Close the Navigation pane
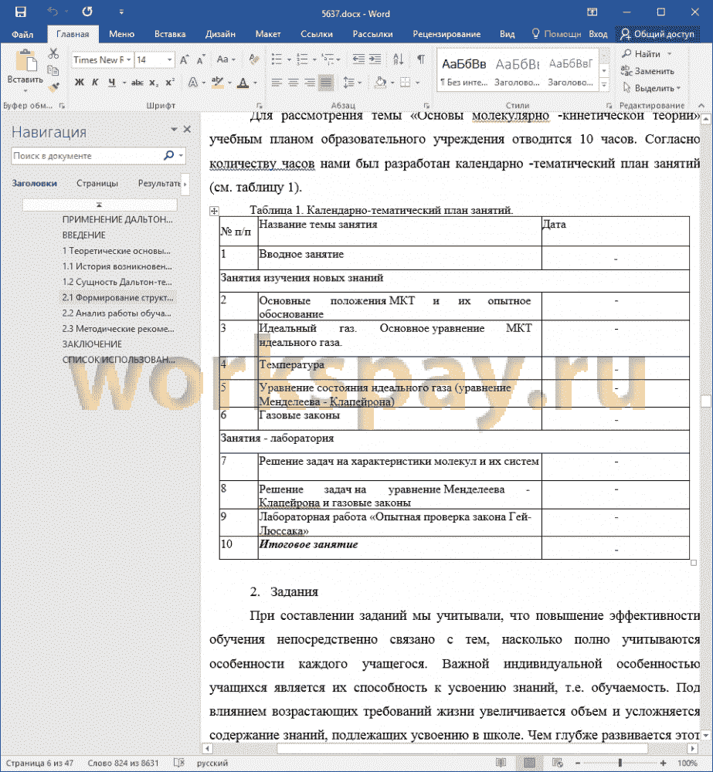This screenshot has height=772, width=713. 187,129
